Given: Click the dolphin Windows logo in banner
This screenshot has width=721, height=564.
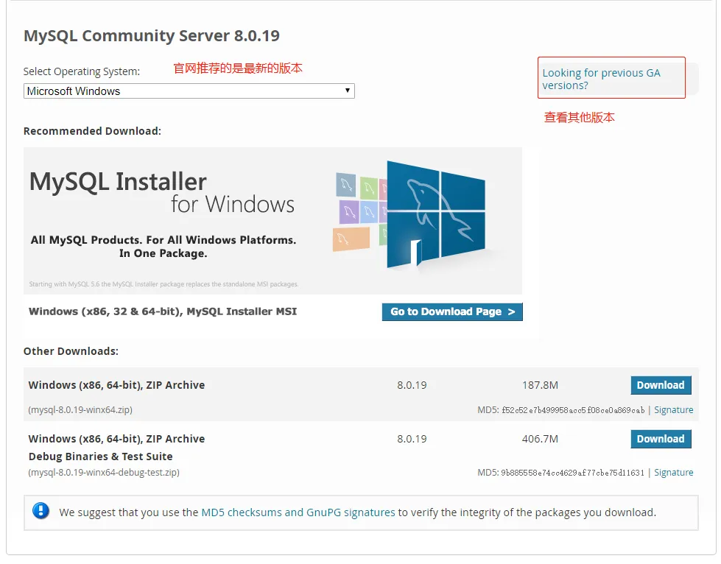Looking at the screenshot, I should pos(435,210).
